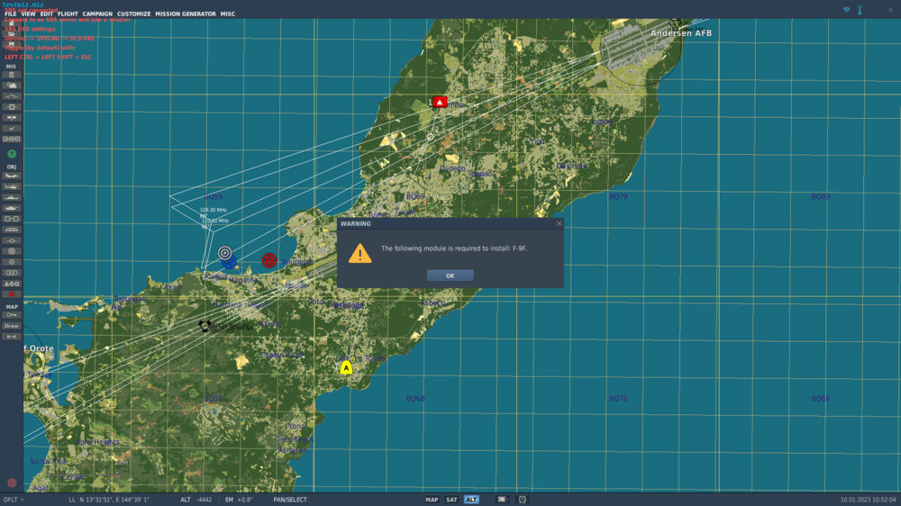Select the ground vehicle group tool
This screenshot has width=901, height=506.
[x=12, y=208]
